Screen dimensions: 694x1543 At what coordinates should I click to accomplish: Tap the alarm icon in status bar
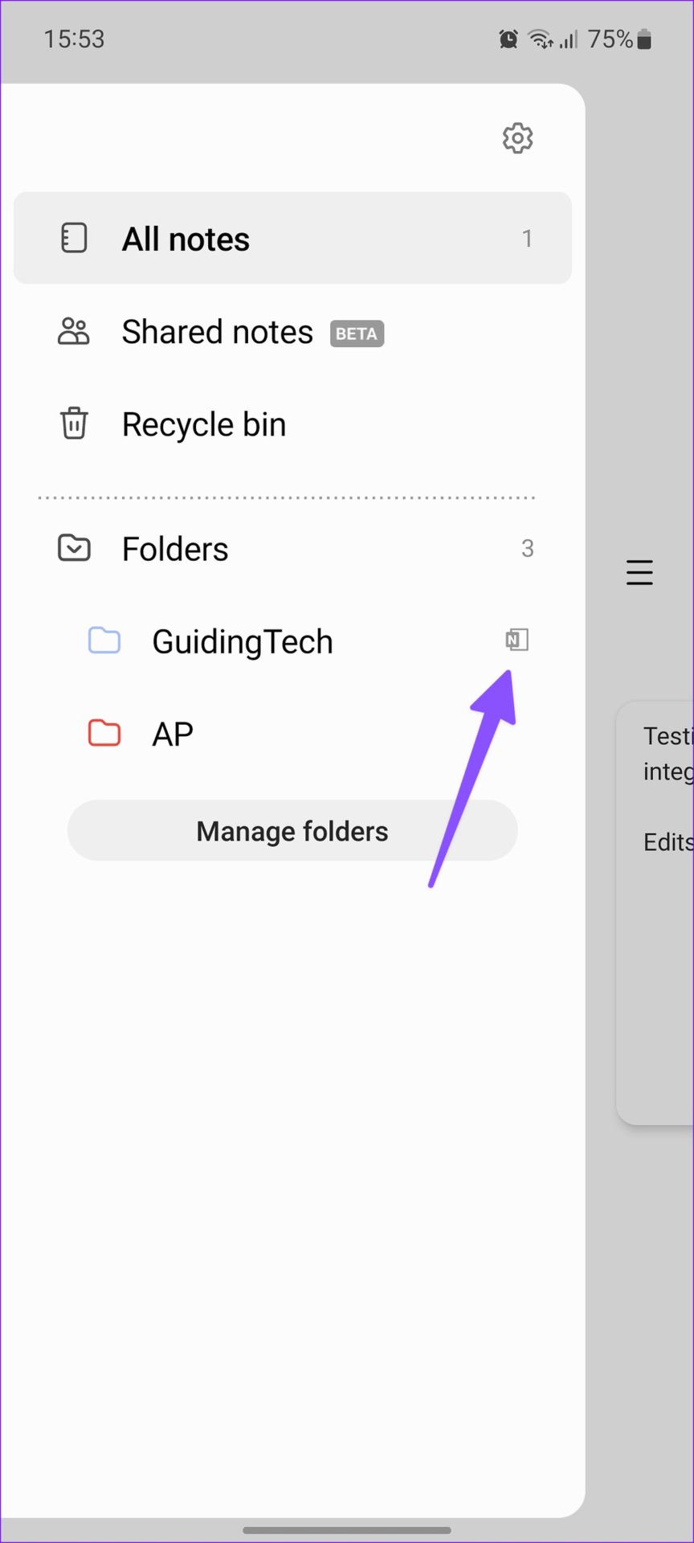pos(508,39)
